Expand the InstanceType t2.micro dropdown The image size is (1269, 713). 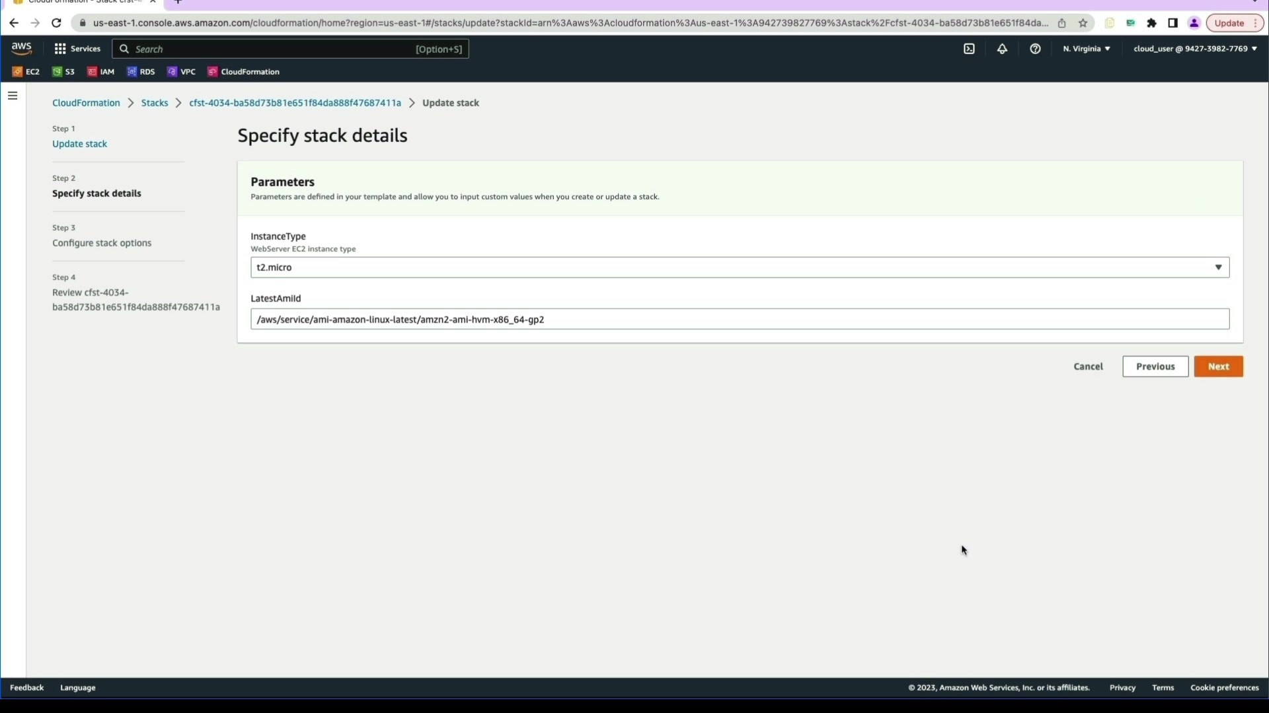click(740, 267)
